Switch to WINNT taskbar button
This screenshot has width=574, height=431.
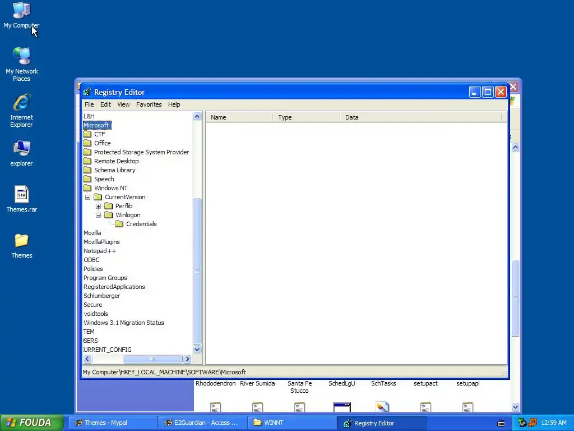pos(292,423)
